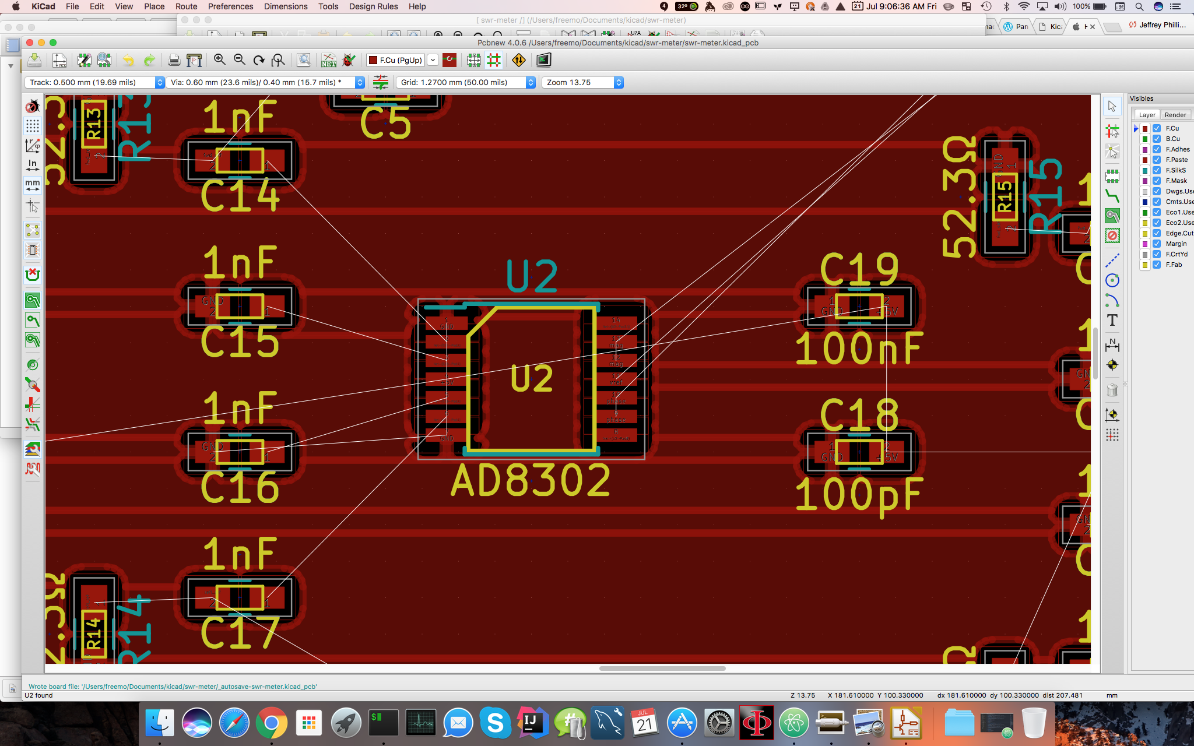Viewport: 1194px width, 746px height.
Task: Toggle grid display icon in left toolbar
Action: [x=33, y=126]
